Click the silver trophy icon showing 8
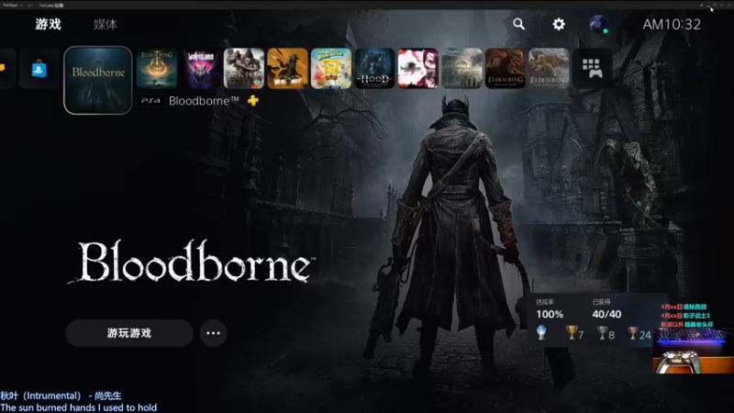734x413 pixels. tap(602, 333)
